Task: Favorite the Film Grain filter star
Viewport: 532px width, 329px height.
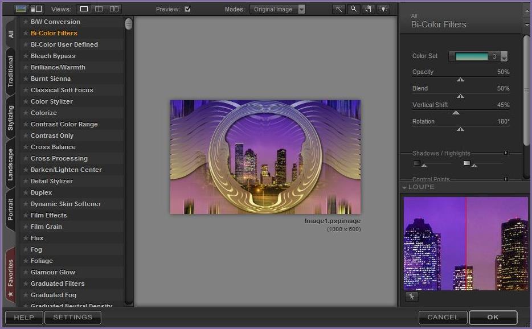Action: 26,227
